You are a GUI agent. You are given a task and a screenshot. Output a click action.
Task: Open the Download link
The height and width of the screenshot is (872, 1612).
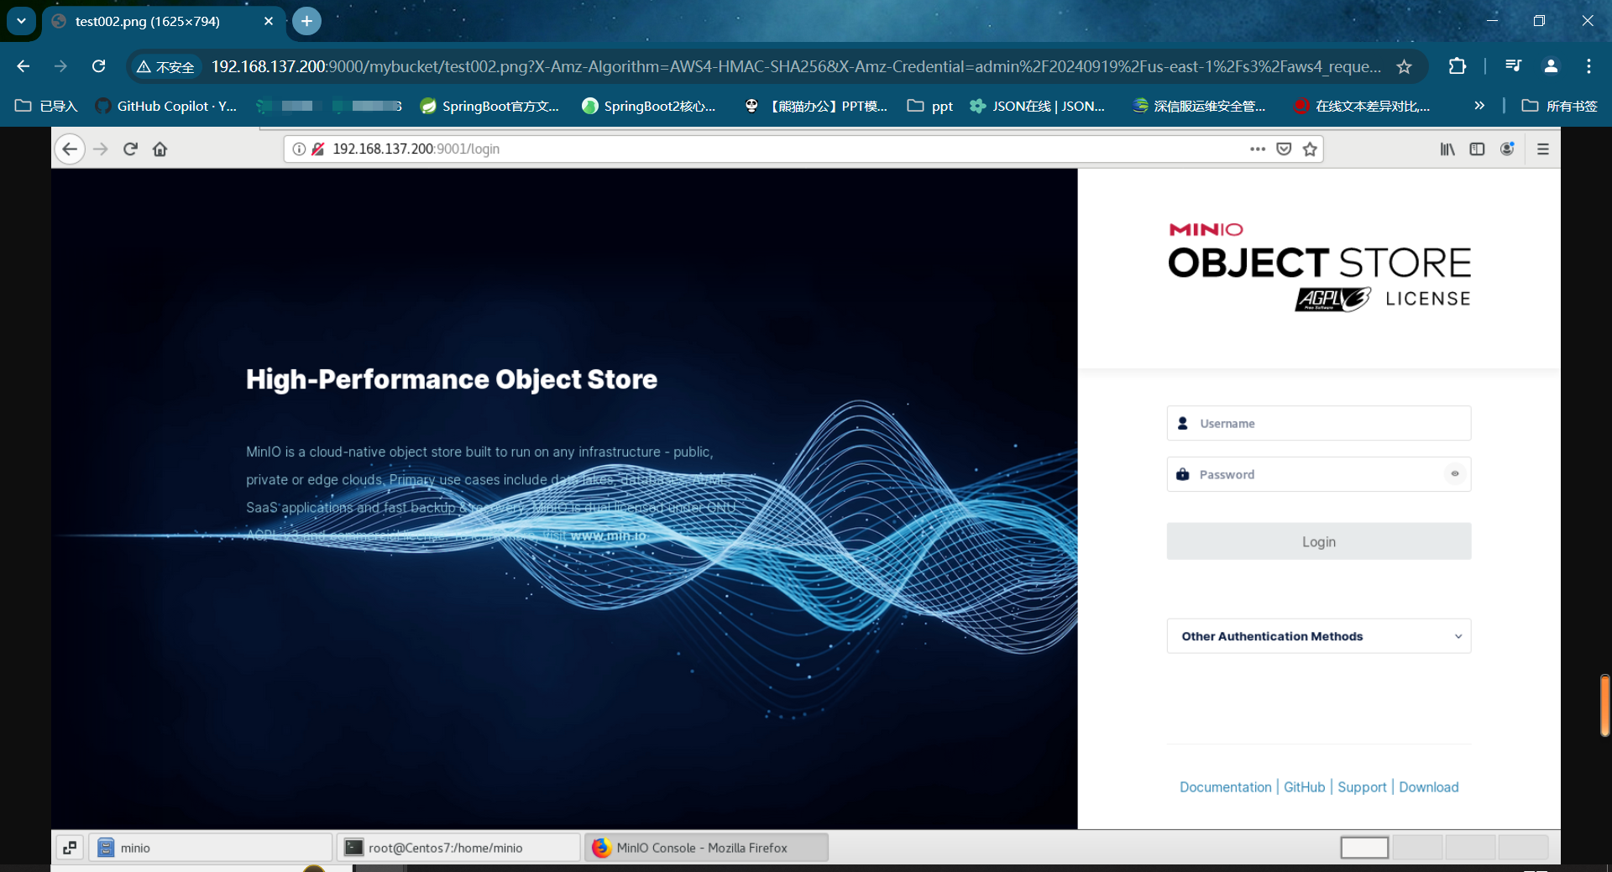click(x=1428, y=787)
